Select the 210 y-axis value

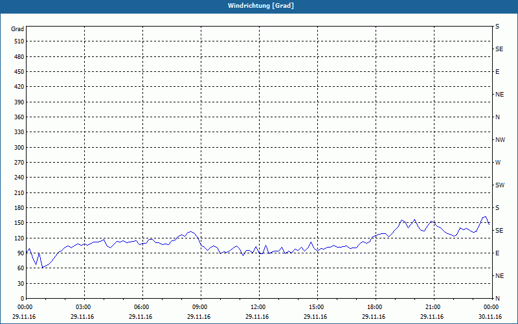19,192
